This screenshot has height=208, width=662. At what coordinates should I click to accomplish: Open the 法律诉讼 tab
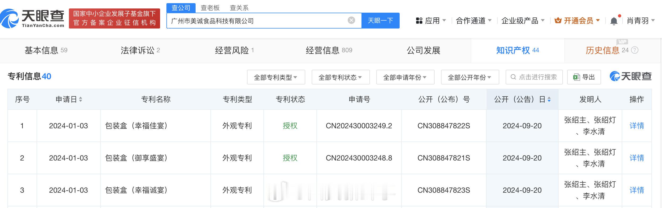pyautogui.click(x=140, y=50)
